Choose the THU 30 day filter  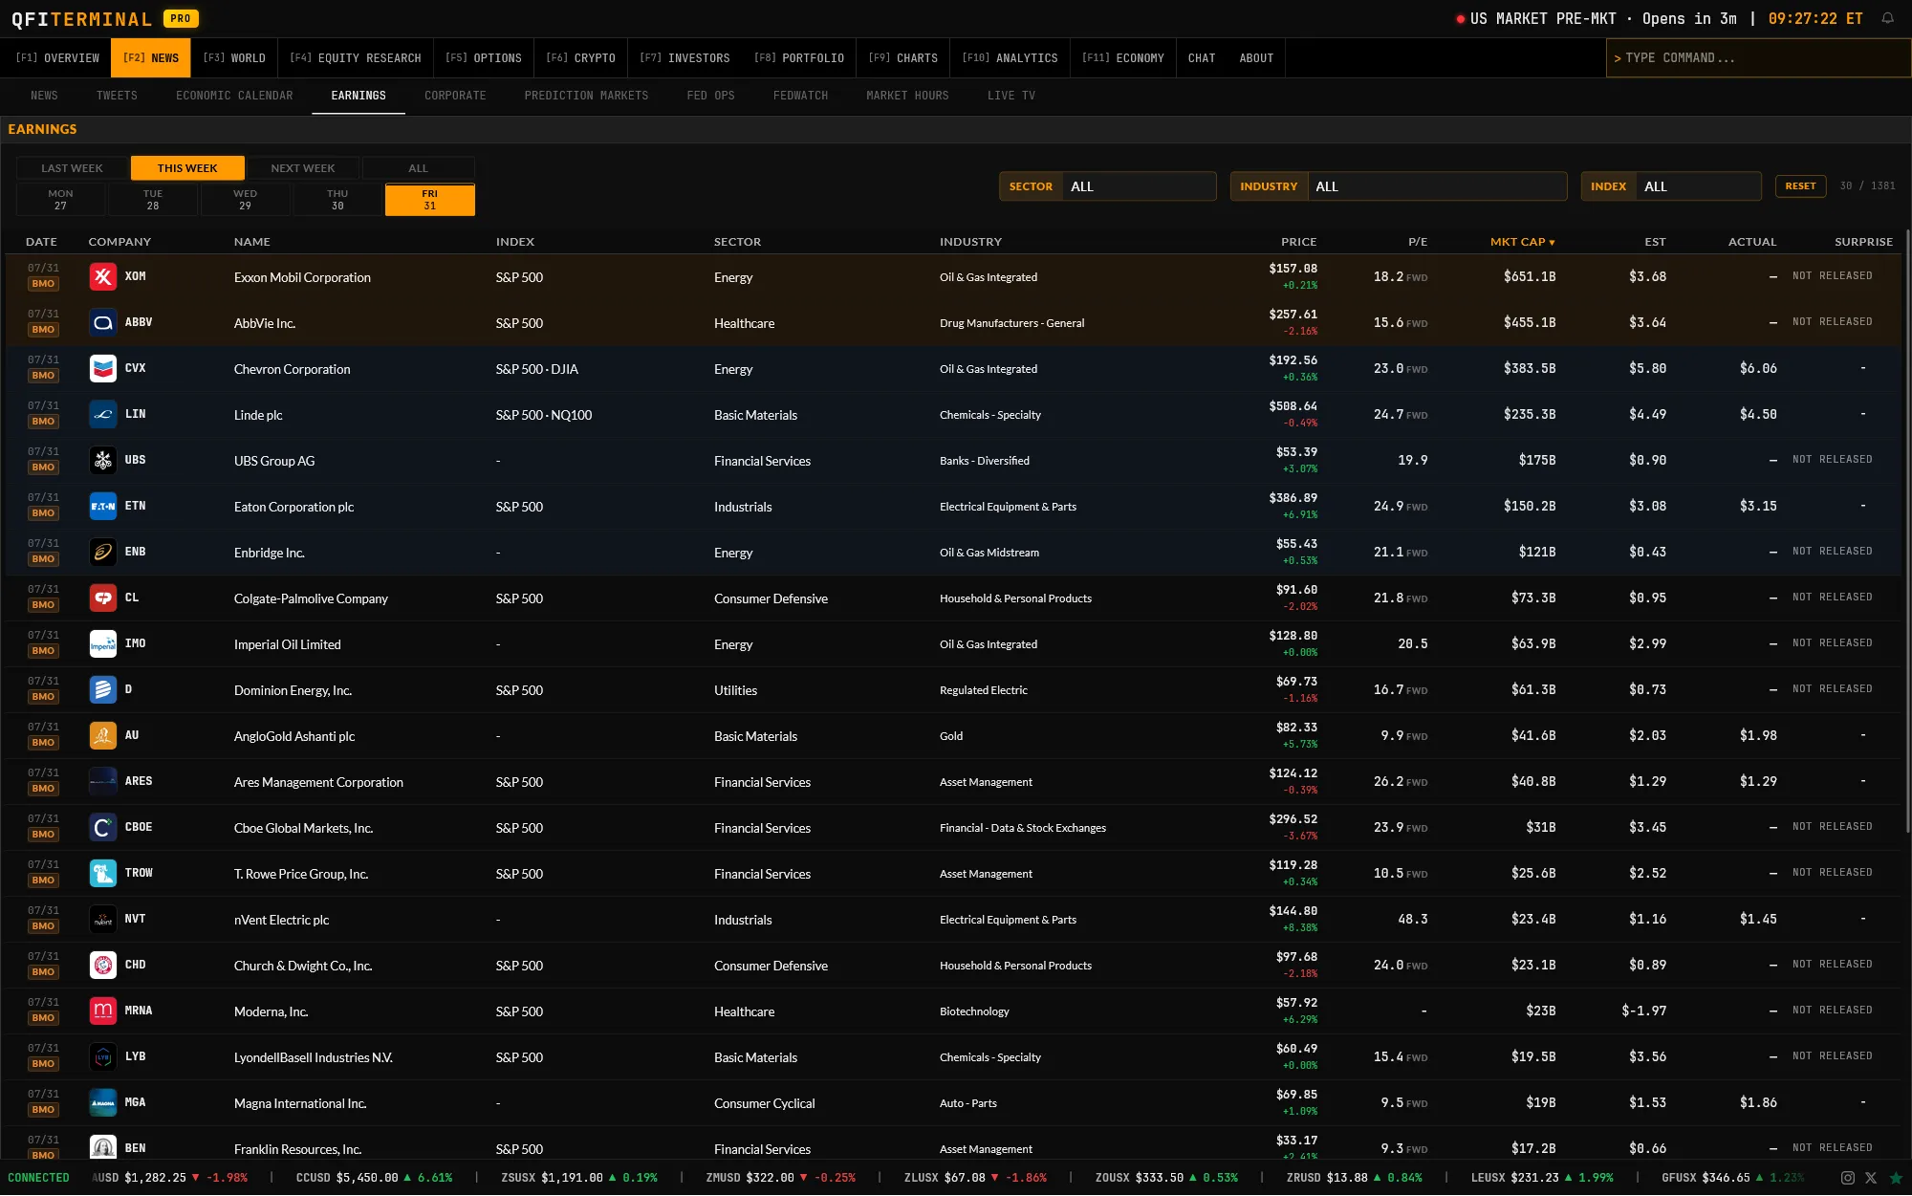pyautogui.click(x=337, y=200)
